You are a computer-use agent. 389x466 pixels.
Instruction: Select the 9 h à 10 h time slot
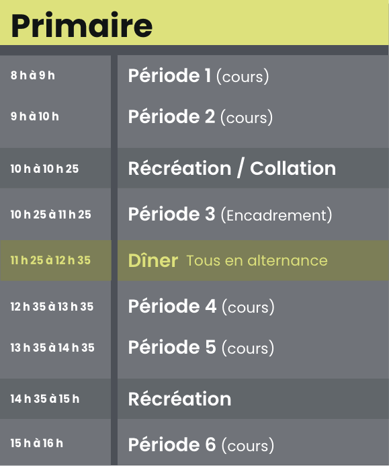[x=35, y=116]
